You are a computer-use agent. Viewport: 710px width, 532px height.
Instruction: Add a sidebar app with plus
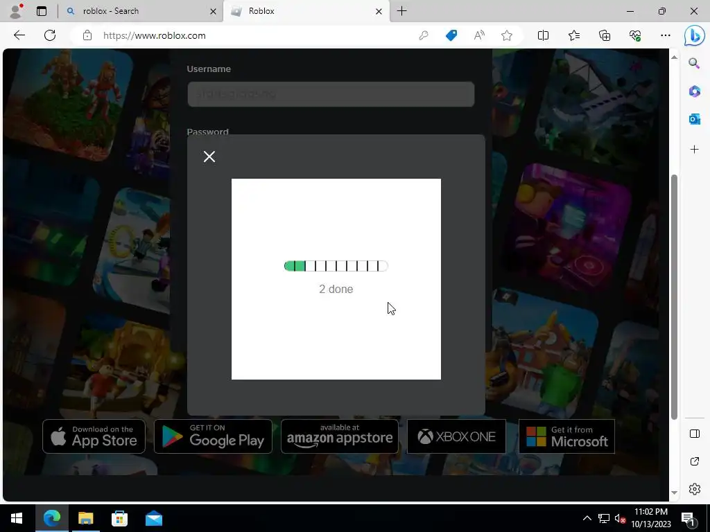tap(694, 150)
